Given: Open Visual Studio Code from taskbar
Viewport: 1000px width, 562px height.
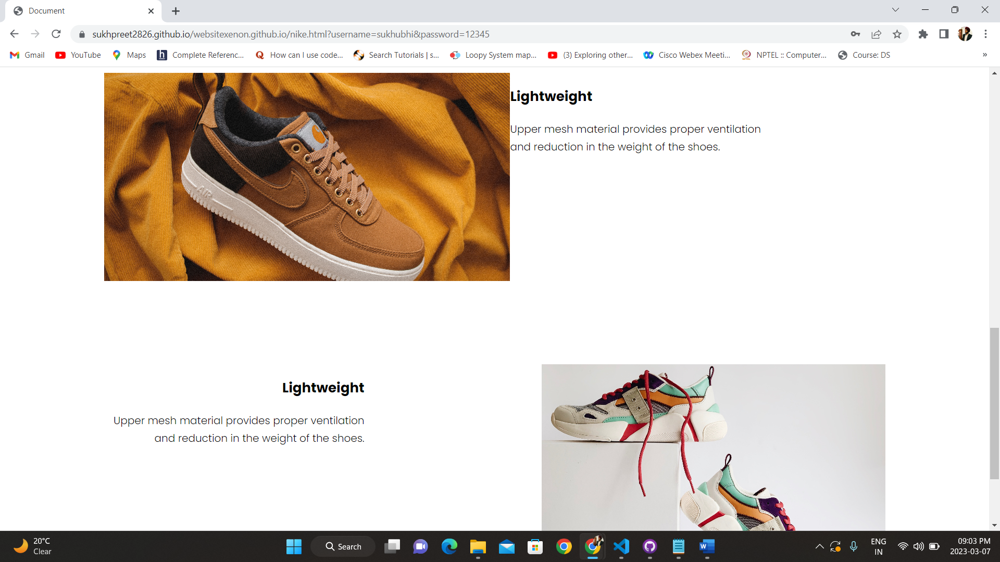Looking at the screenshot, I should click(621, 546).
